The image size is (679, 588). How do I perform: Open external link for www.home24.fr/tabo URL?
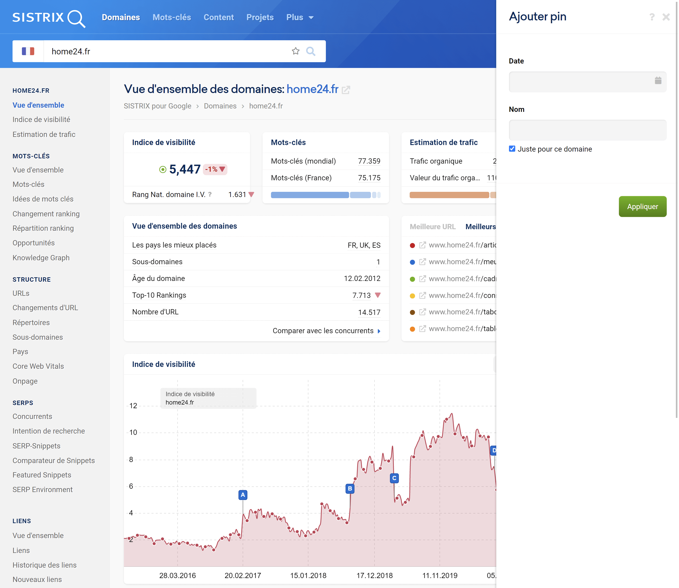pos(423,312)
